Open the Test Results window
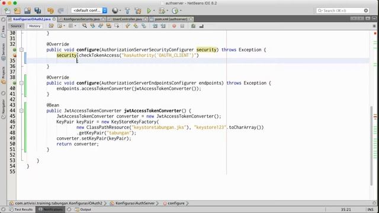 click(21, 209)
